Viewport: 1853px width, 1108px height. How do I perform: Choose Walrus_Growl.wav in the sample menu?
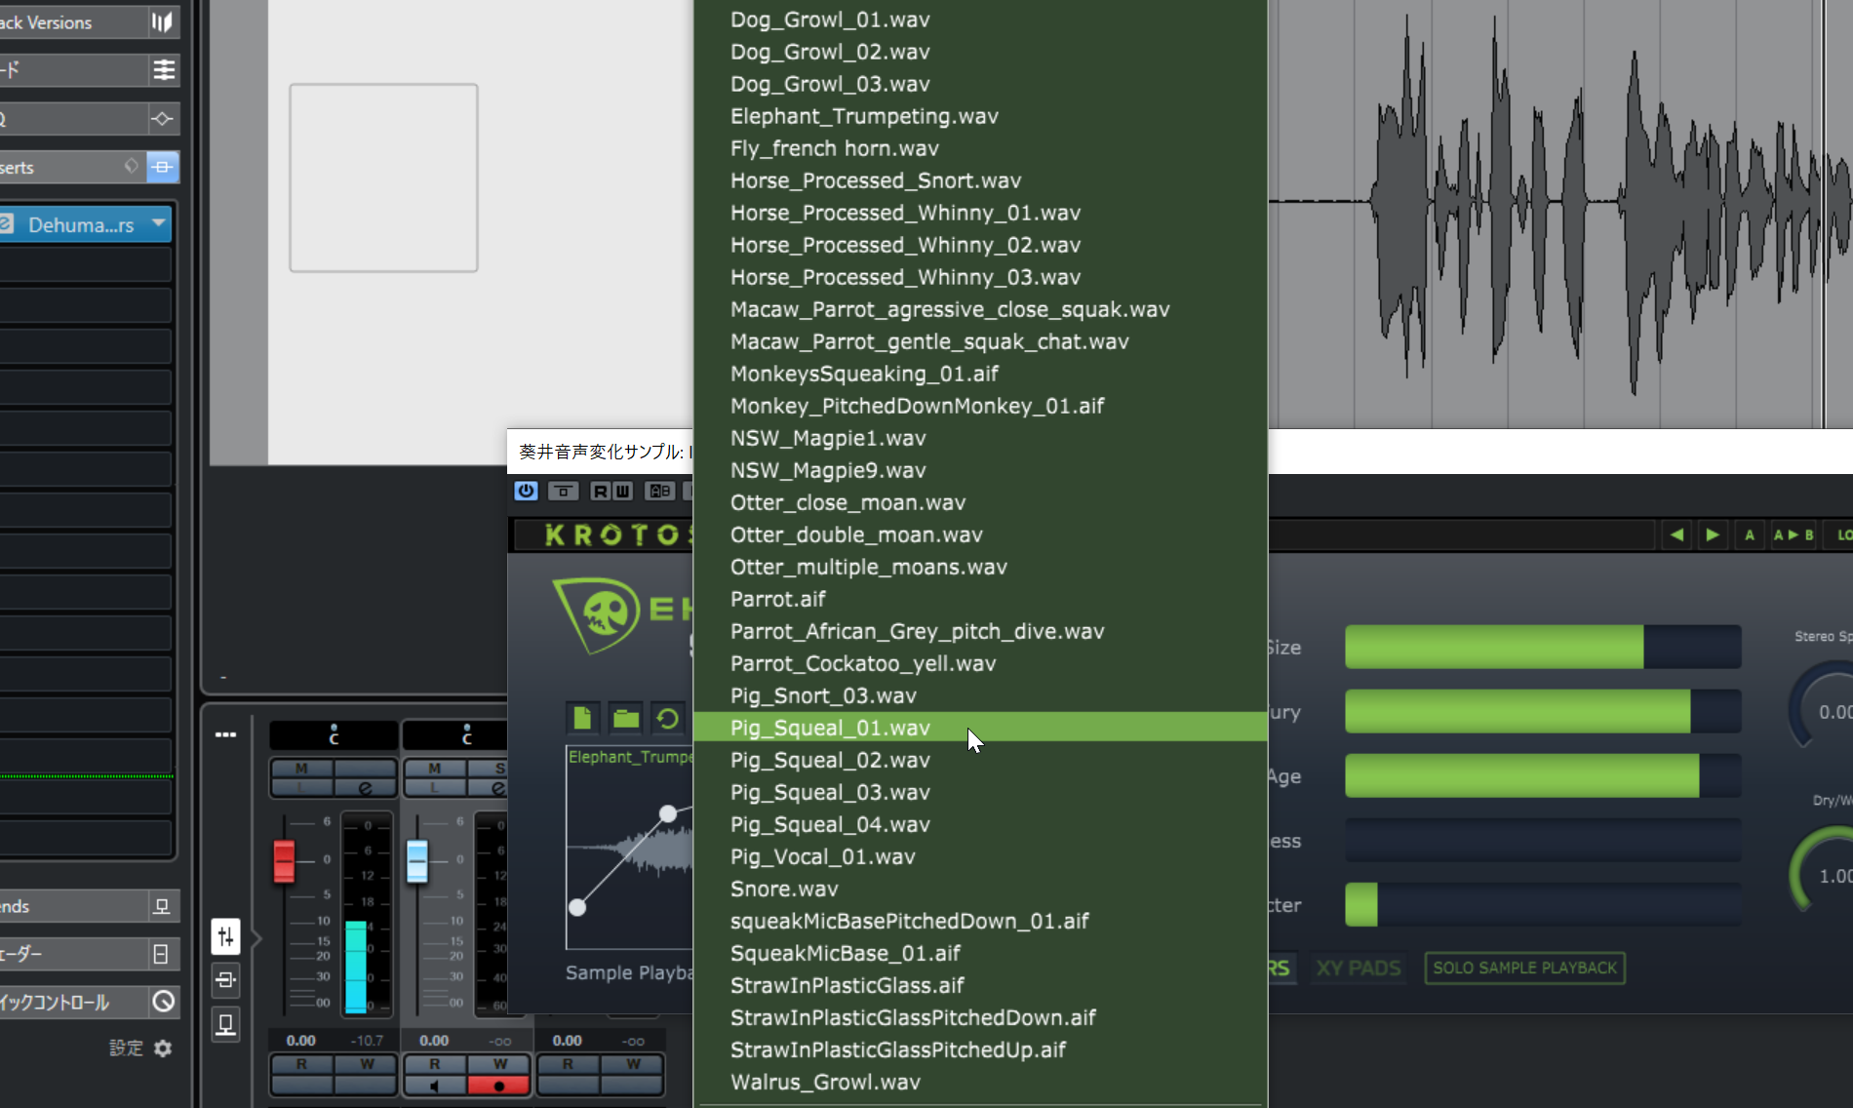click(980, 1082)
